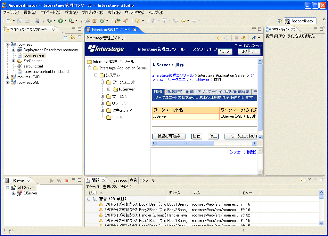
Task: Click the red Stop icon in the IJServer view
Action: pyautogui.click(x=67, y=181)
